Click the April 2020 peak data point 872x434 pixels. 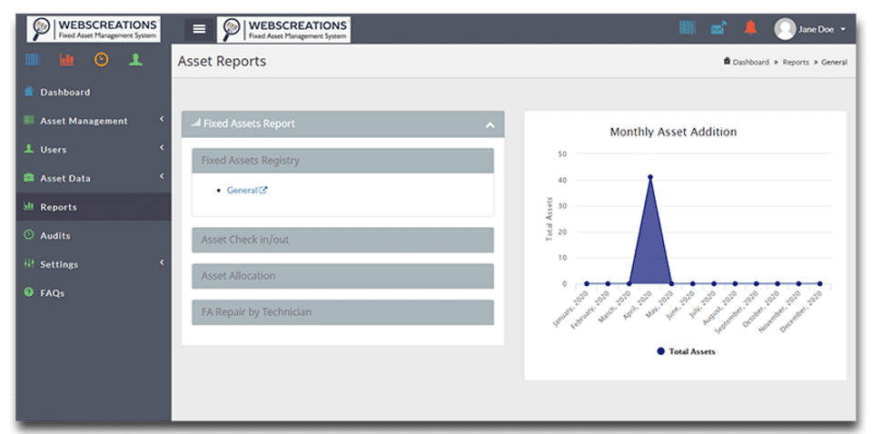pyautogui.click(x=650, y=177)
